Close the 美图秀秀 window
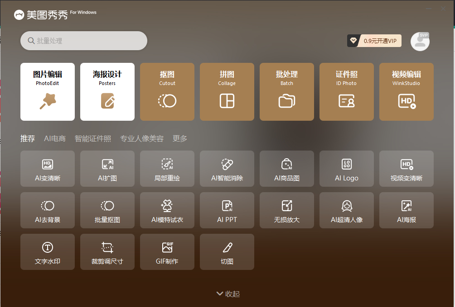 pos(443,9)
